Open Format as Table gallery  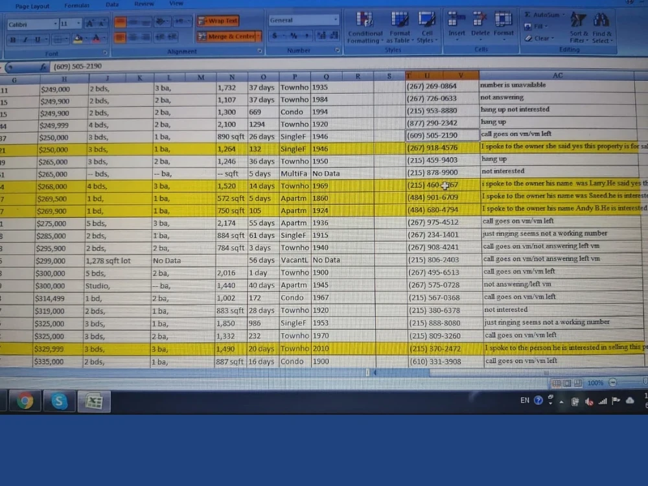pos(399,27)
